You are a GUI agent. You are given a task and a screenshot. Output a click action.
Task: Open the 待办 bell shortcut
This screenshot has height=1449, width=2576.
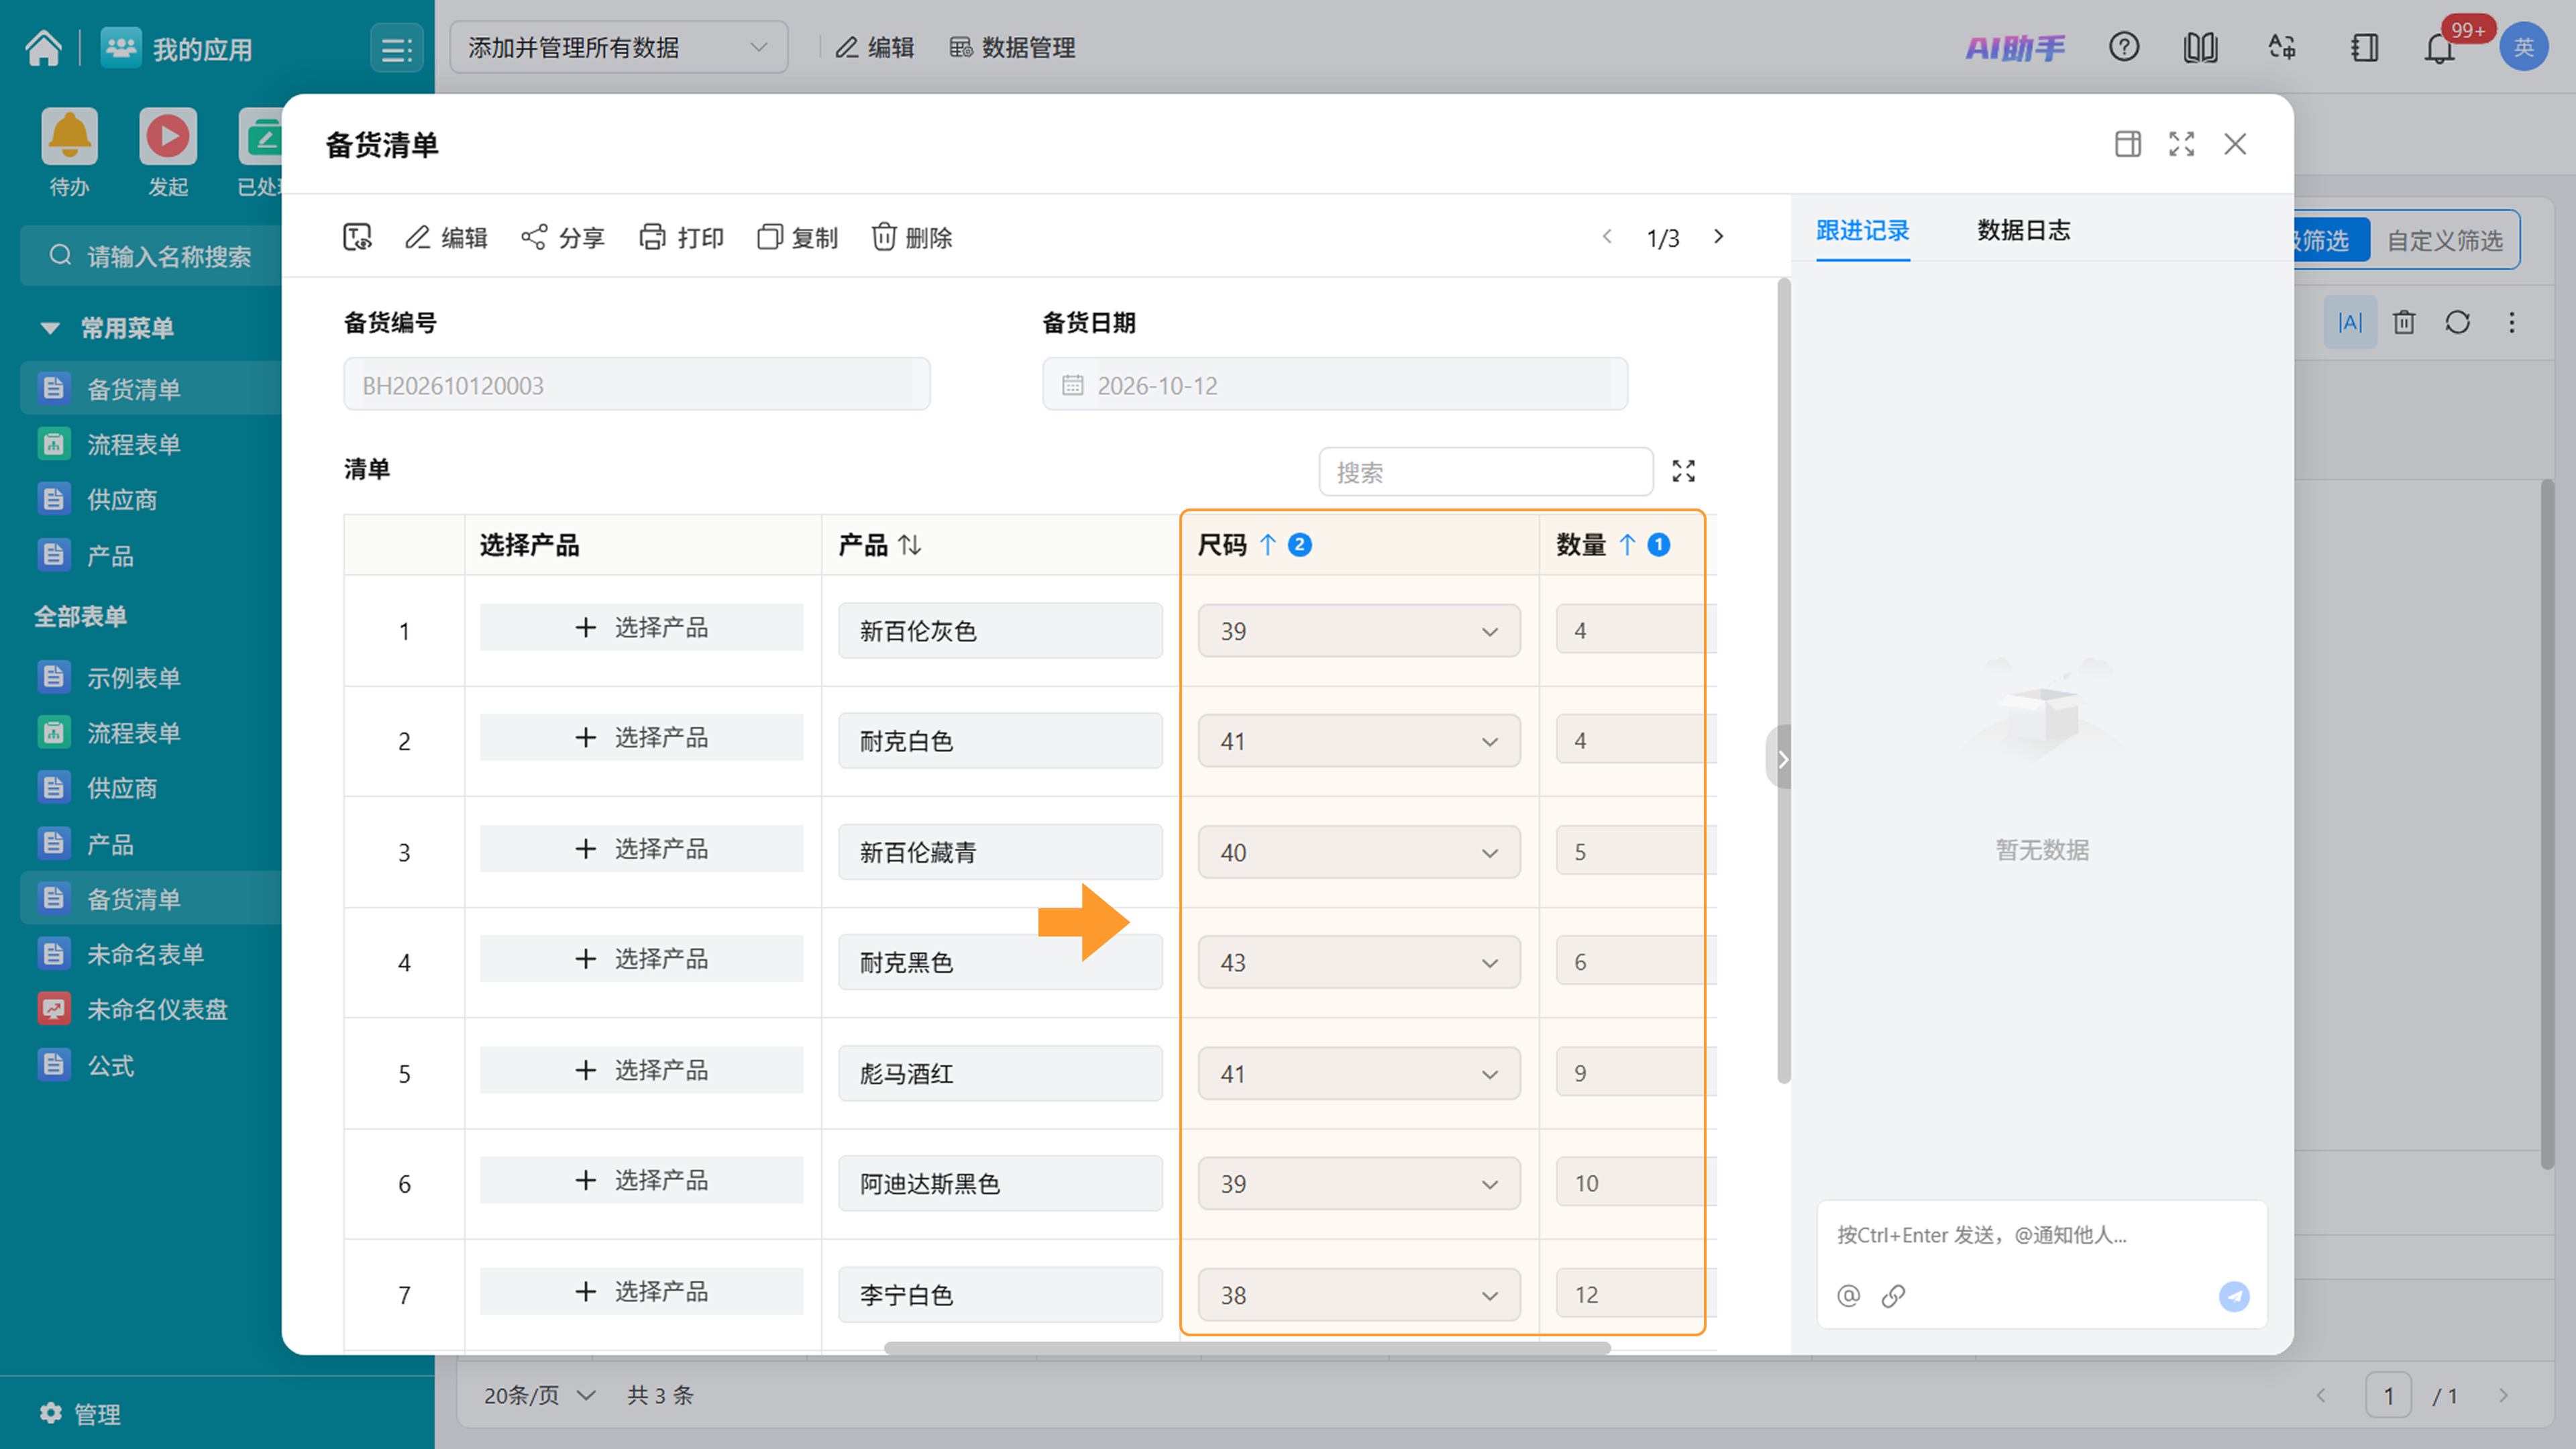pos(69,137)
